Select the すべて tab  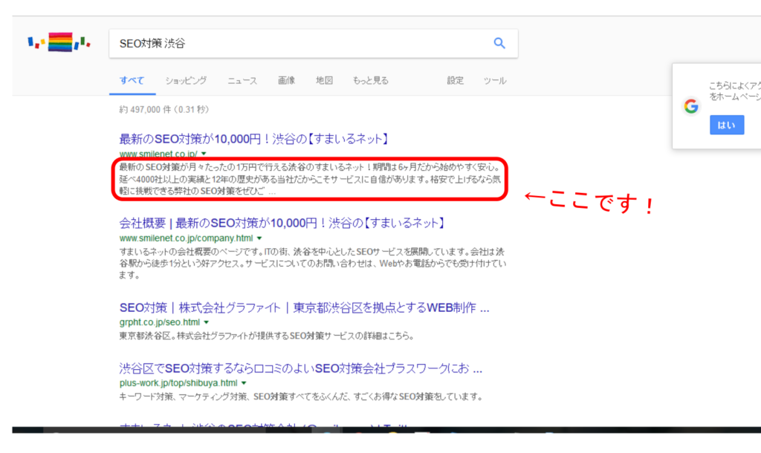[132, 80]
